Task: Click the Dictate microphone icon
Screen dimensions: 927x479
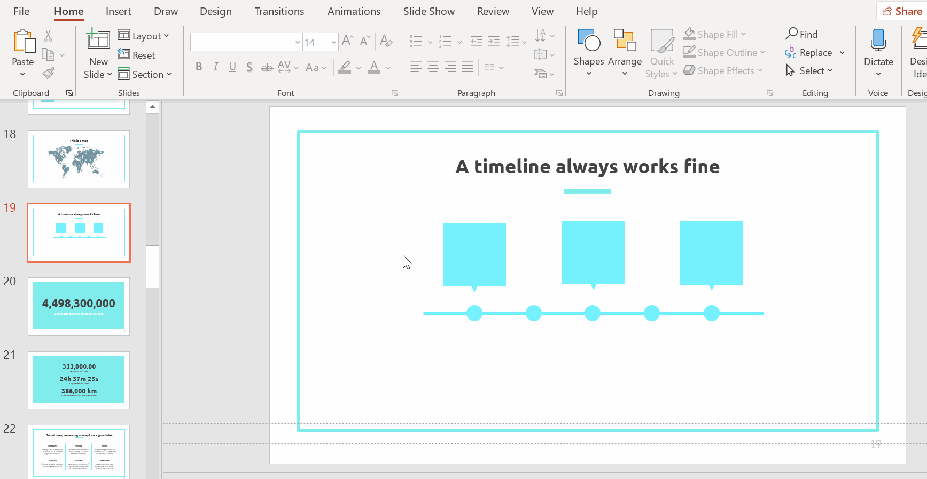Action: (x=878, y=41)
